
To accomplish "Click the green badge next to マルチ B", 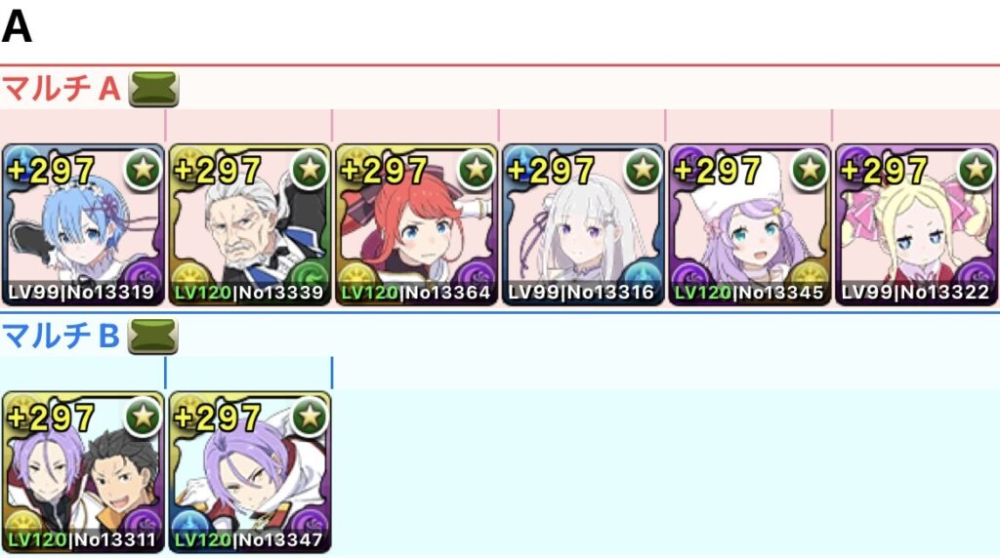I will point(153,337).
